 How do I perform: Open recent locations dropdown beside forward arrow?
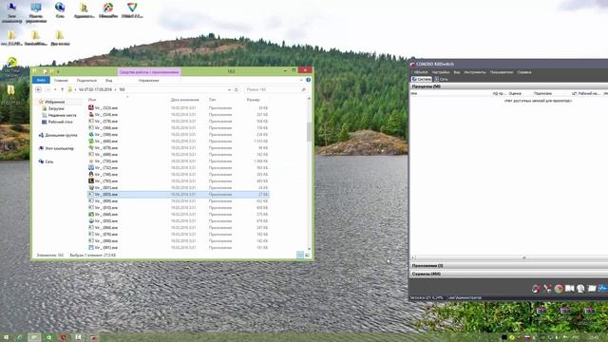pyautogui.click(x=55, y=89)
